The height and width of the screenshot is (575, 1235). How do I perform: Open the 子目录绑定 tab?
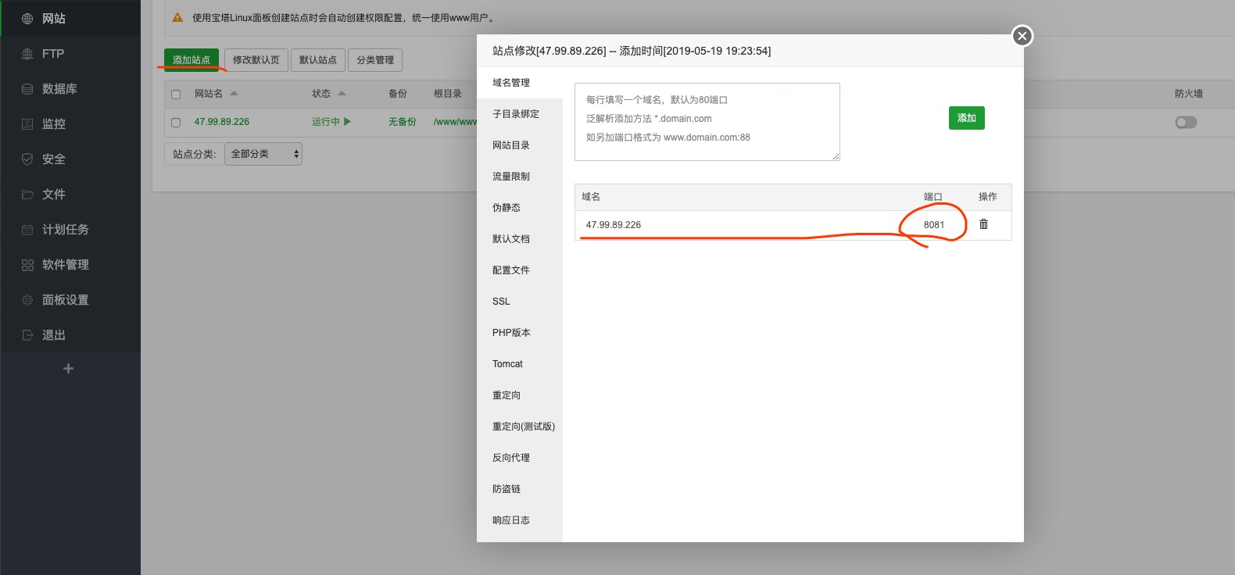pyautogui.click(x=520, y=114)
